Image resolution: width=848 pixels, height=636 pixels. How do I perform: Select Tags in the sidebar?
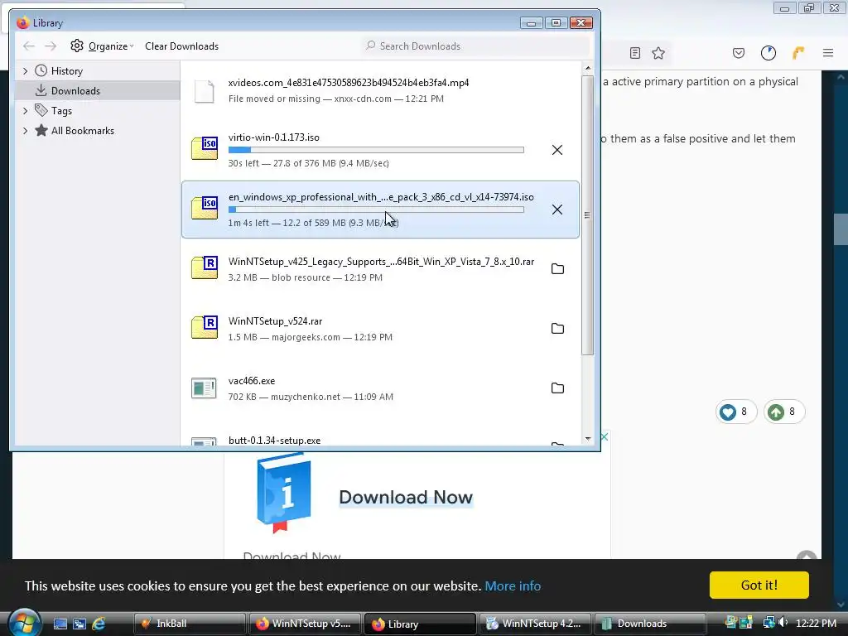coord(61,110)
